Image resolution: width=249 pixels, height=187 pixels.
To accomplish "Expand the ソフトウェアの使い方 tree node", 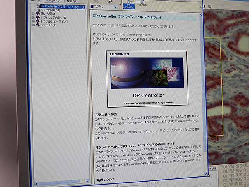I will [x=33, y=17].
